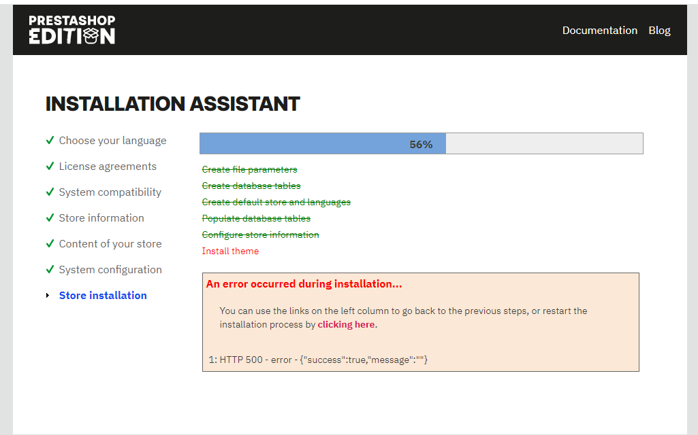The height and width of the screenshot is (435, 698).
Task: Click the 56% installation progress bar
Action: point(421,143)
